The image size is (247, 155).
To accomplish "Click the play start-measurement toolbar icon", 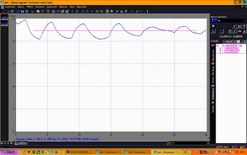I will click(72, 11).
